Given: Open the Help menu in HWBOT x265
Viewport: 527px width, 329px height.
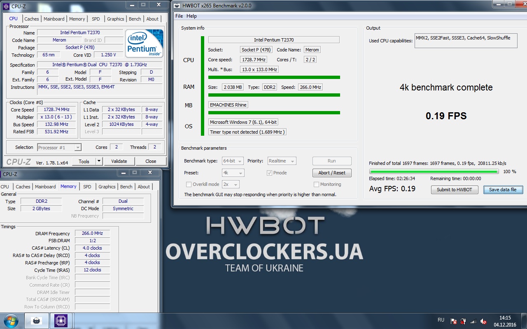Looking at the screenshot, I should (x=191, y=16).
